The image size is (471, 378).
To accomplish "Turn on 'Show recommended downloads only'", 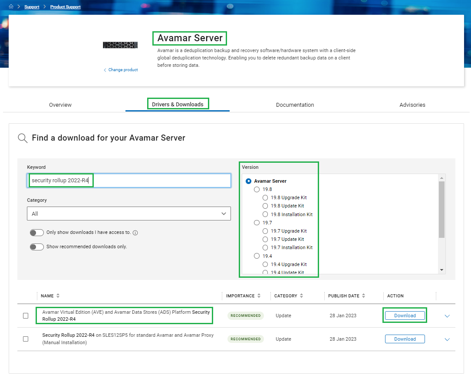I will (37, 247).
